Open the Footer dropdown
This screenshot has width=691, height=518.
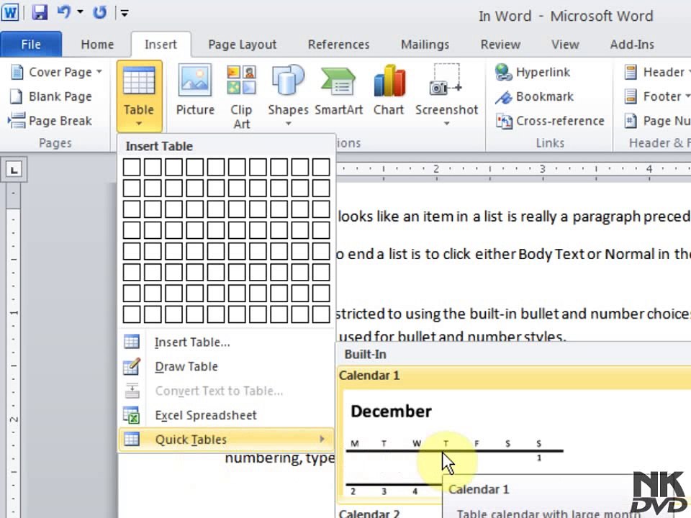[x=656, y=96]
